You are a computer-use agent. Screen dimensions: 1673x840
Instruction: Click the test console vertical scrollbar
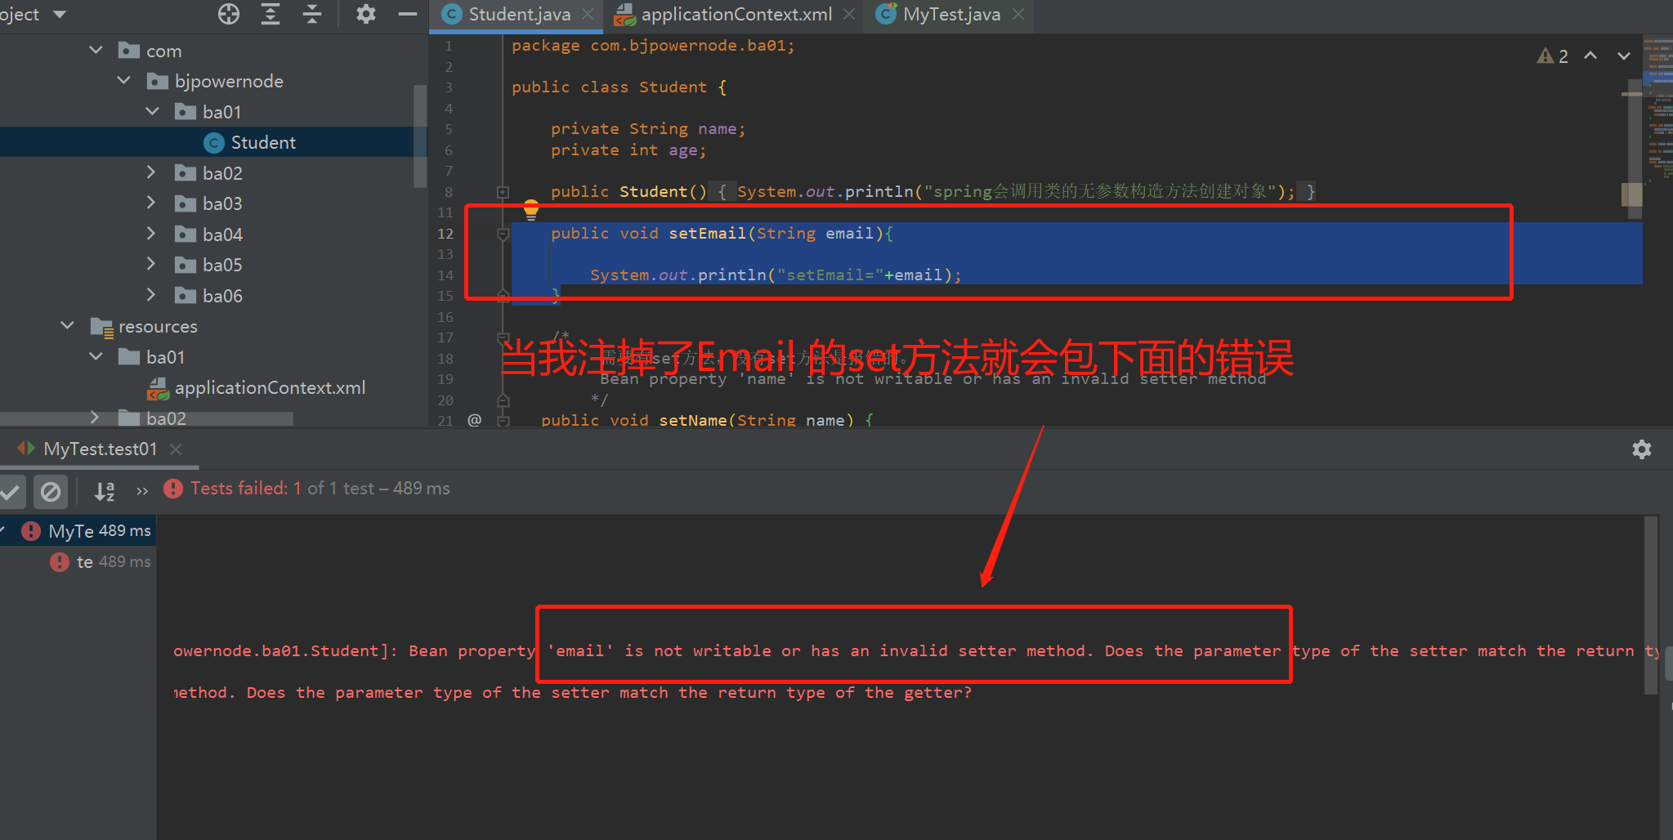pos(1651,605)
